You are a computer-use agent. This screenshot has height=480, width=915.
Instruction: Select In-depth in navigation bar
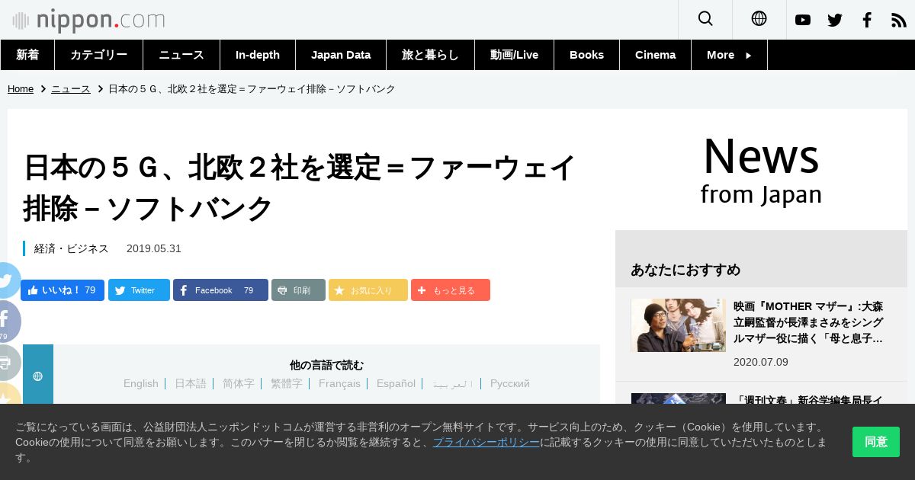pyautogui.click(x=258, y=55)
